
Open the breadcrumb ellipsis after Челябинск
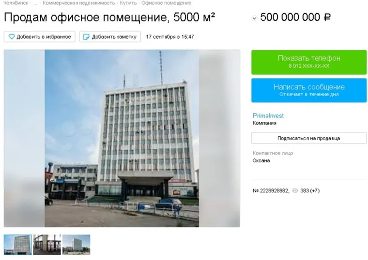35,3
